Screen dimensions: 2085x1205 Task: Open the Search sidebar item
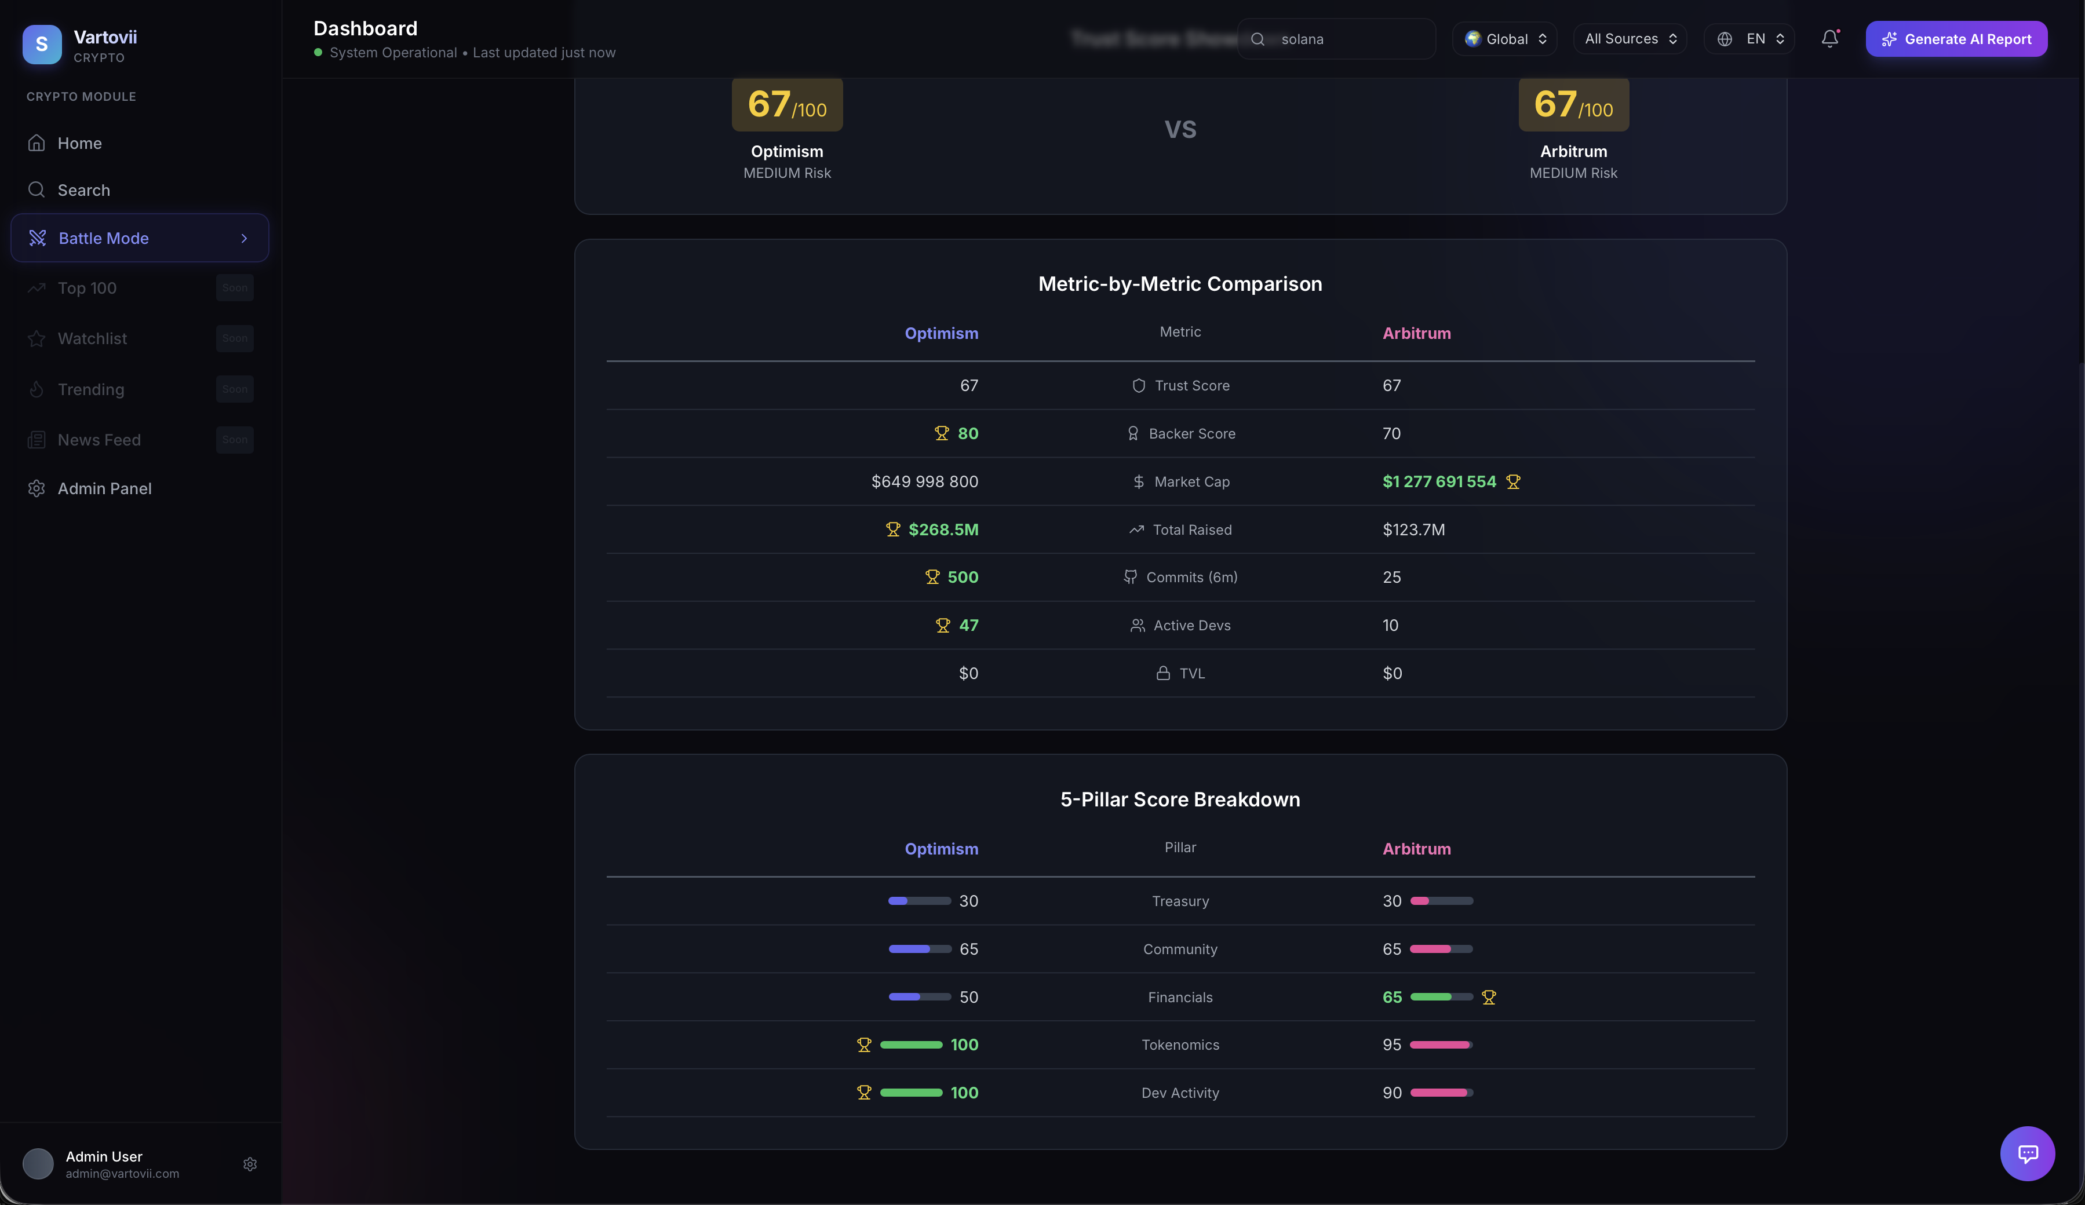point(83,190)
